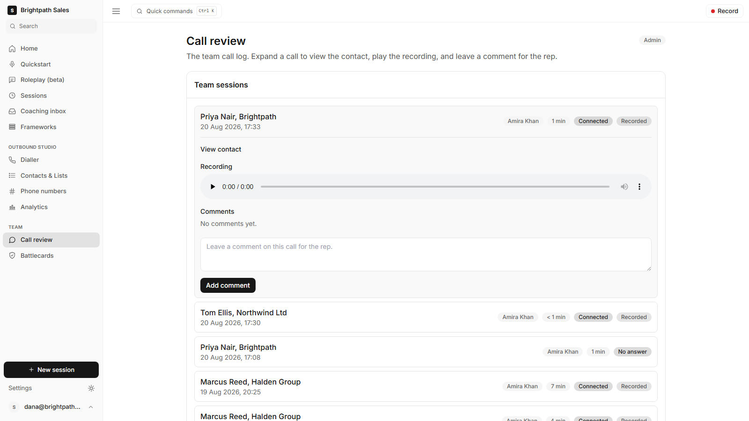
Task: Click the sidebar Search field
Action: point(51,26)
